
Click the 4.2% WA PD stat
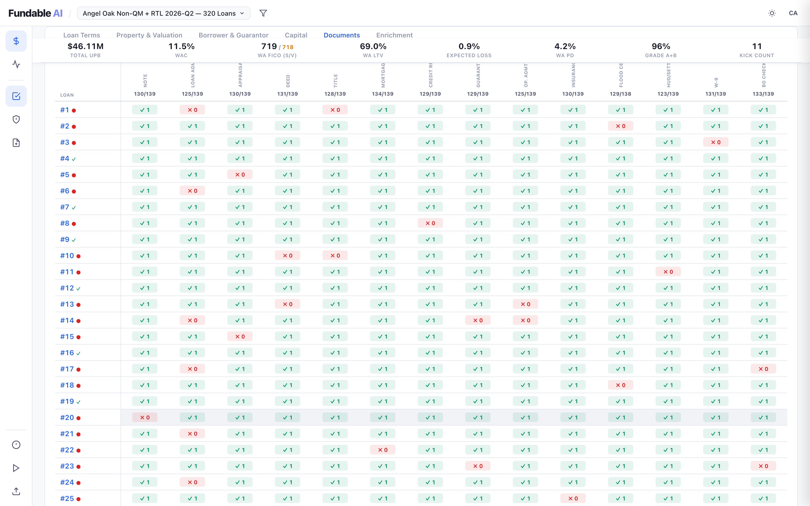pyautogui.click(x=565, y=50)
